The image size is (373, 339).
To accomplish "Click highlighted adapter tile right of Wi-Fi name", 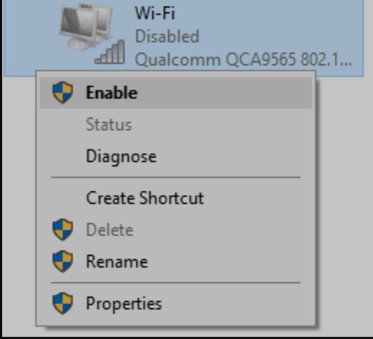I will (269, 14).
